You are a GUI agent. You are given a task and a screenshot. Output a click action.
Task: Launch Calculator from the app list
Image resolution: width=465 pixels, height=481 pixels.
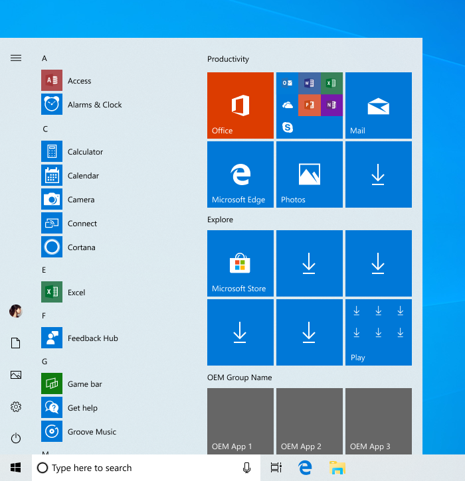[85, 152]
